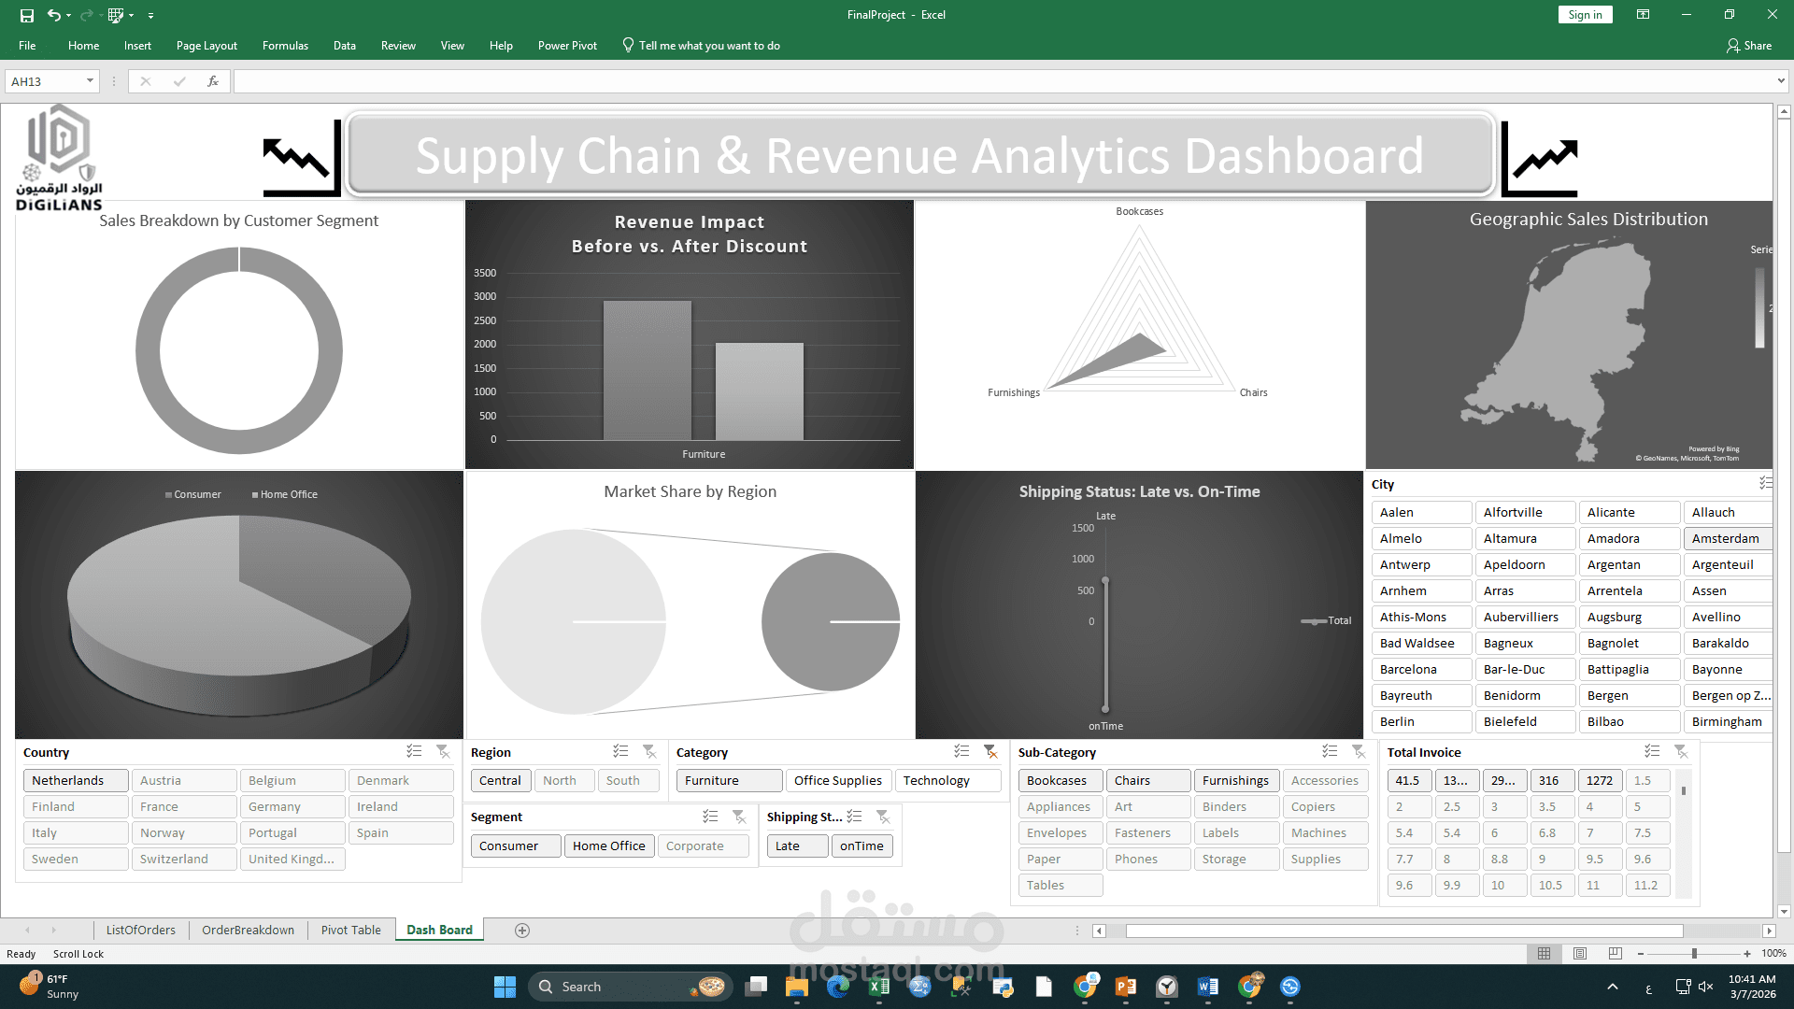This screenshot has height=1009, width=1794.
Task: Click the Share button
Action: (1749, 46)
